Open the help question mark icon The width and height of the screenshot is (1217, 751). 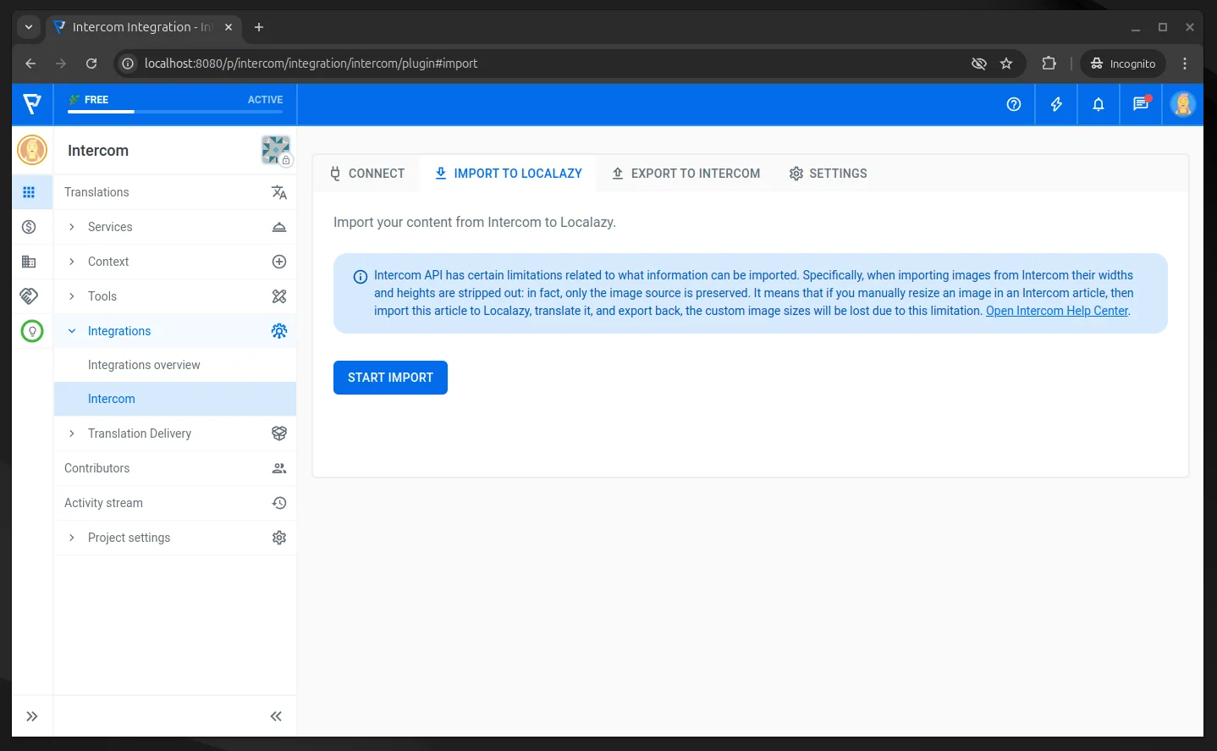point(1013,104)
